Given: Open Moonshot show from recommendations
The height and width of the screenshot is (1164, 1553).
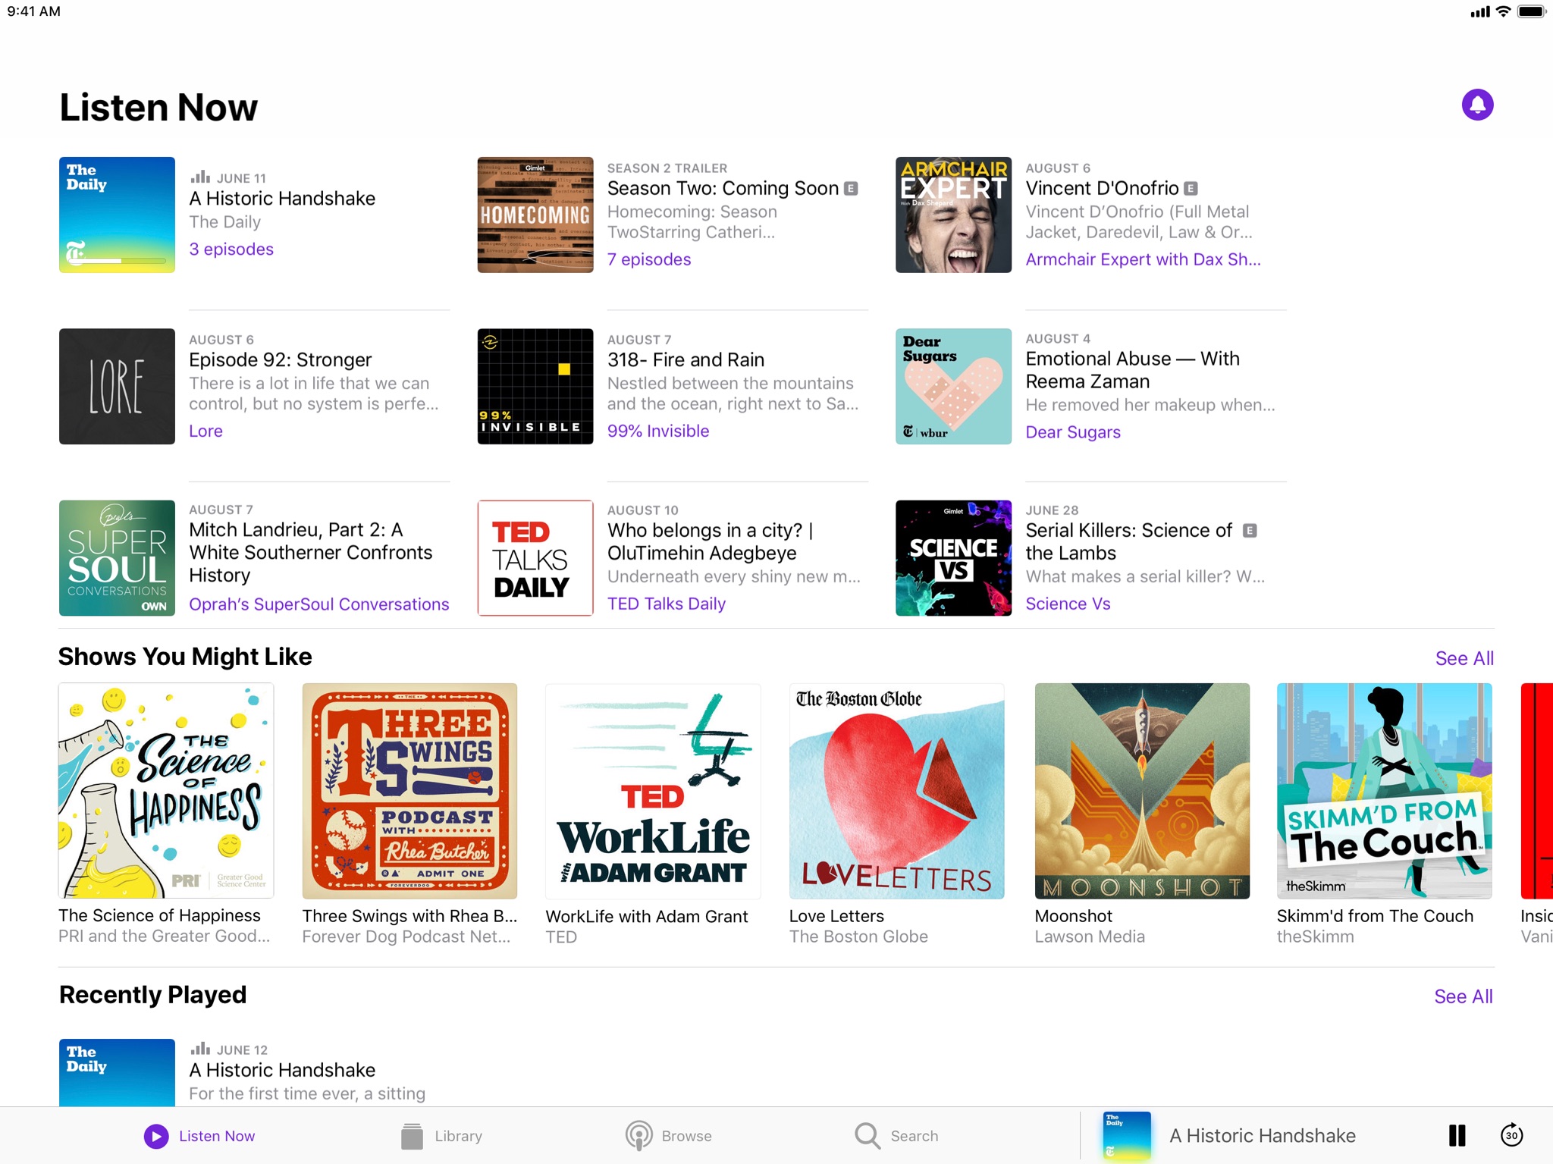Looking at the screenshot, I should [x=1142, y=791].
